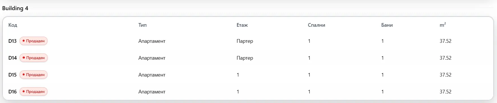The image size is (497, 103).
Task: Click the Продаден badge next to D13
Action: 33,41
